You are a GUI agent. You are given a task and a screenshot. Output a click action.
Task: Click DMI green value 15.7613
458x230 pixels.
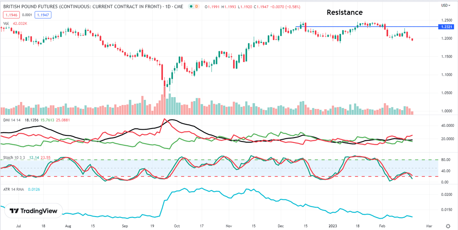coord(47,119)
